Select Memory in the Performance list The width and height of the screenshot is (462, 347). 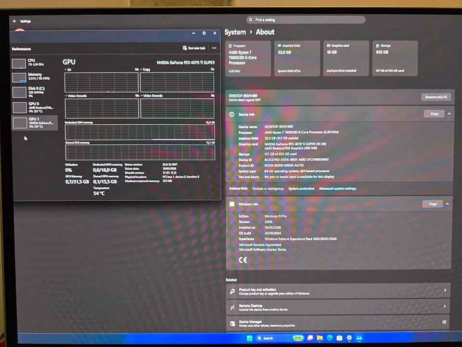point(34,77)
